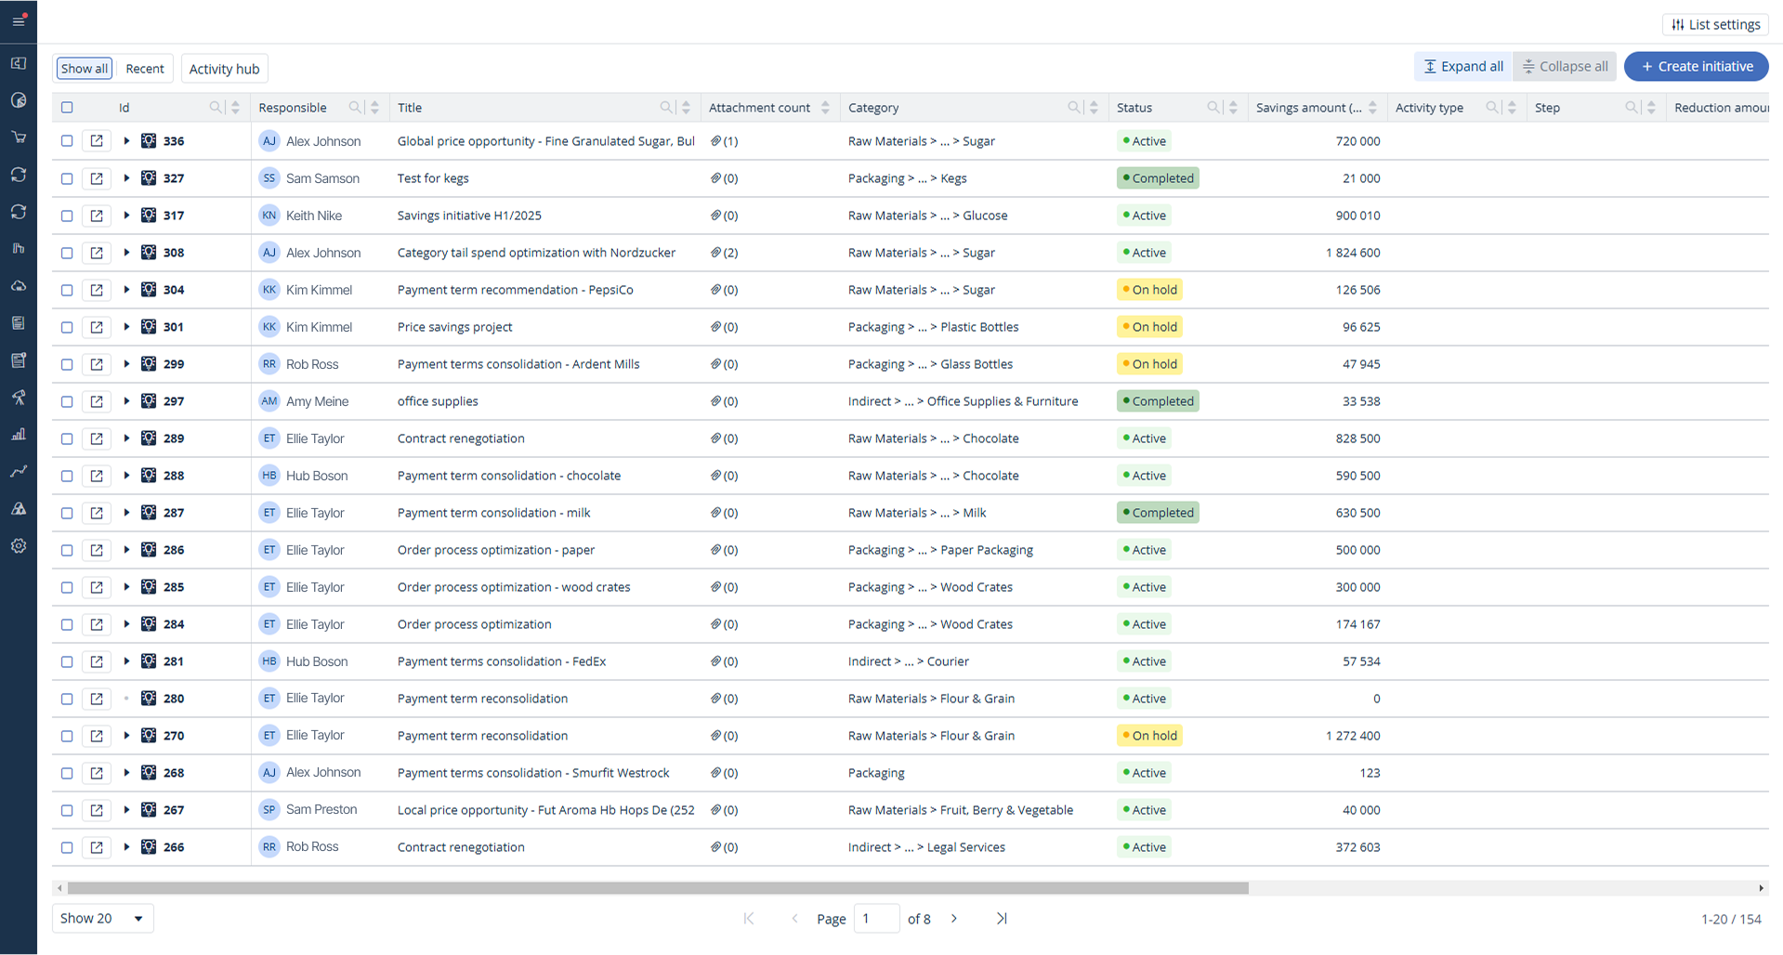The image size is (1783, 955).
Task: Click the attachment paperclip for initiative 308
Action: (715, 253)
